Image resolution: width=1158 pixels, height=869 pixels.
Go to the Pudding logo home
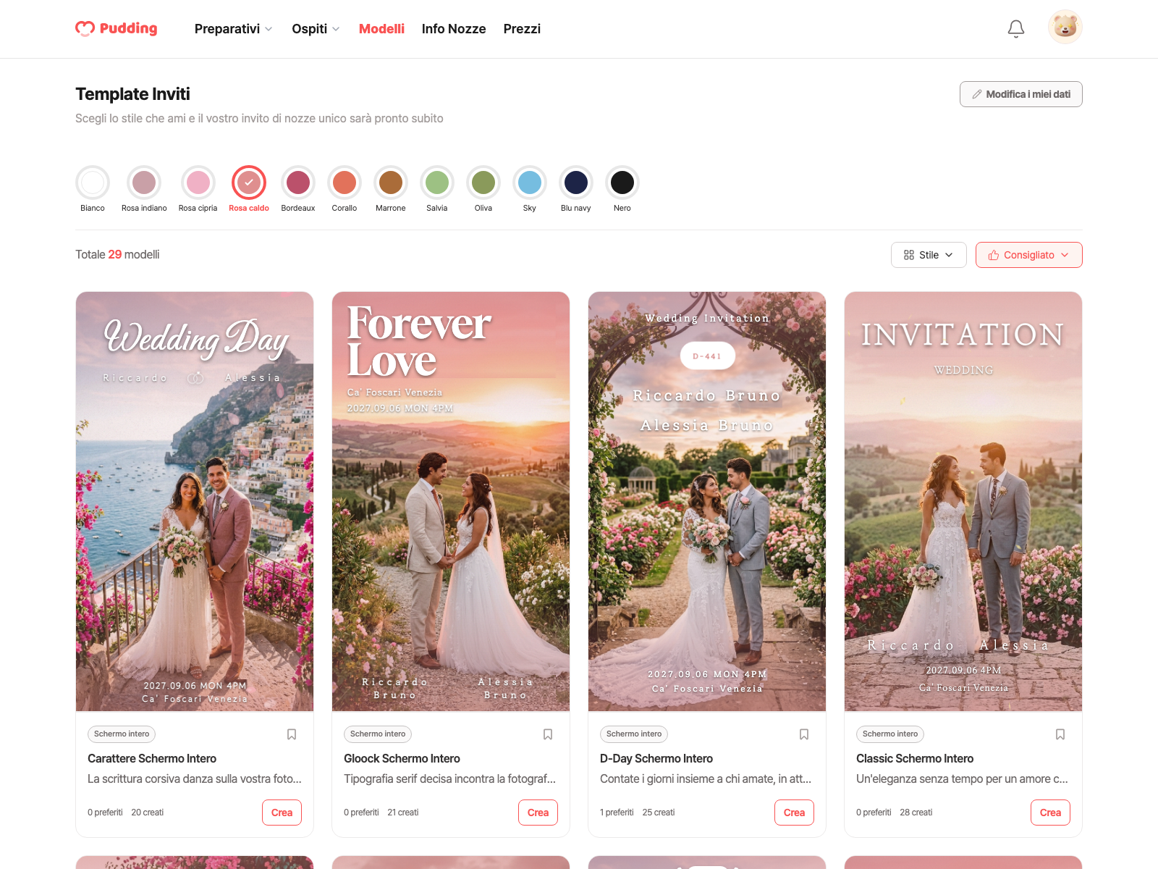click(x=117, y=28)
